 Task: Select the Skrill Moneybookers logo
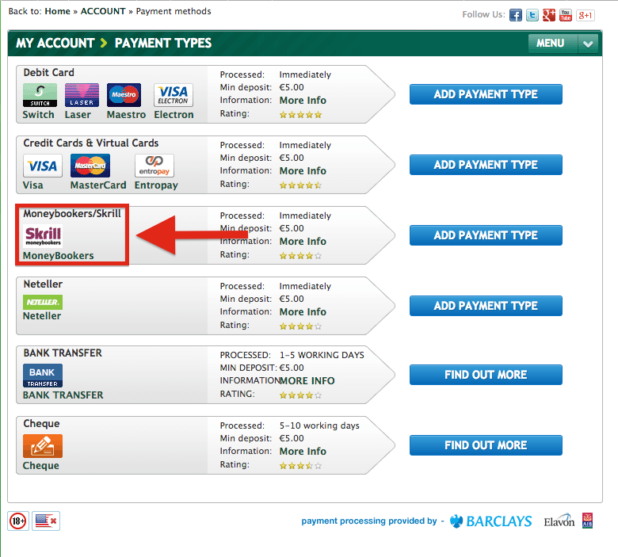tap(43, 236)
